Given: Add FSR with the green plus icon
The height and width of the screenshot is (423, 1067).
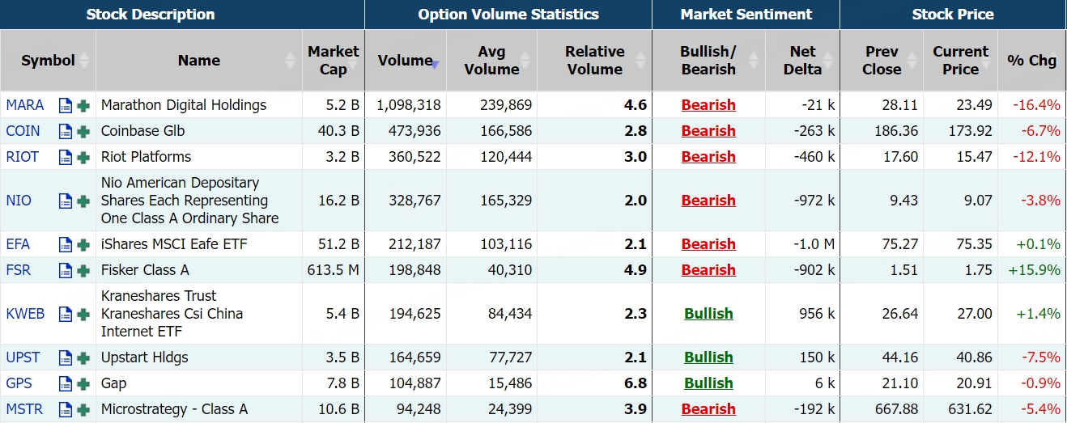Looking at the screenshot, I should (x=83, y=270).
